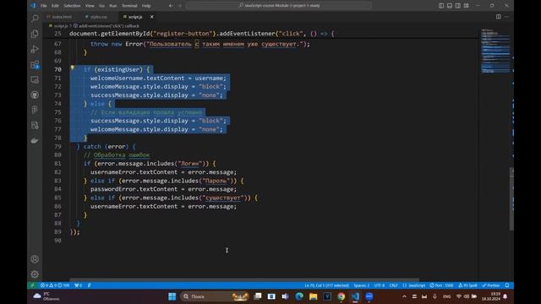This screenshot has width=541, height=304.
Task: Click the vertical editor scrollbar
Action: point(511,199)
